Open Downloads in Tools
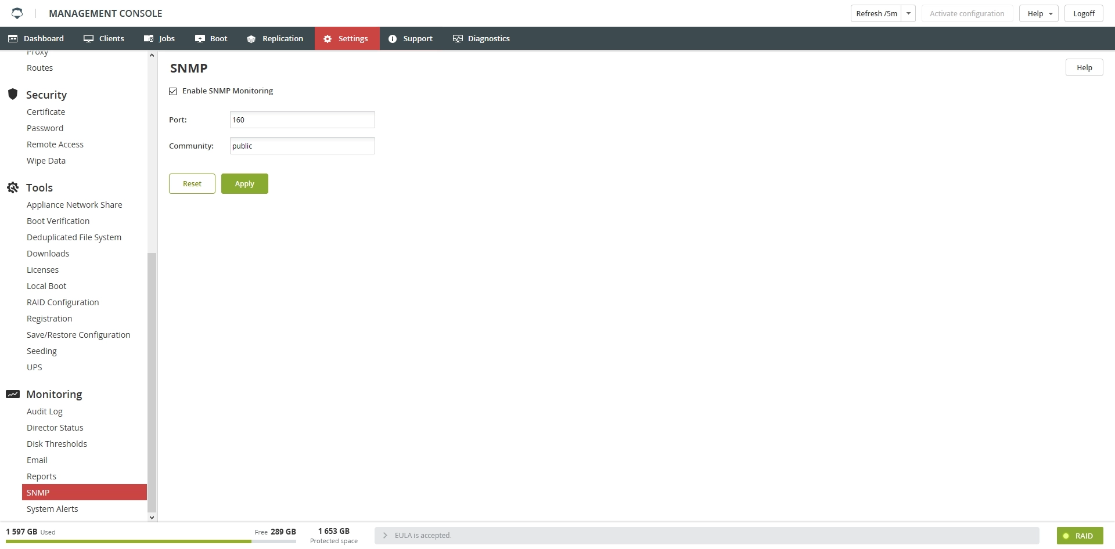The image size is (1115, 549). point(48,254)
